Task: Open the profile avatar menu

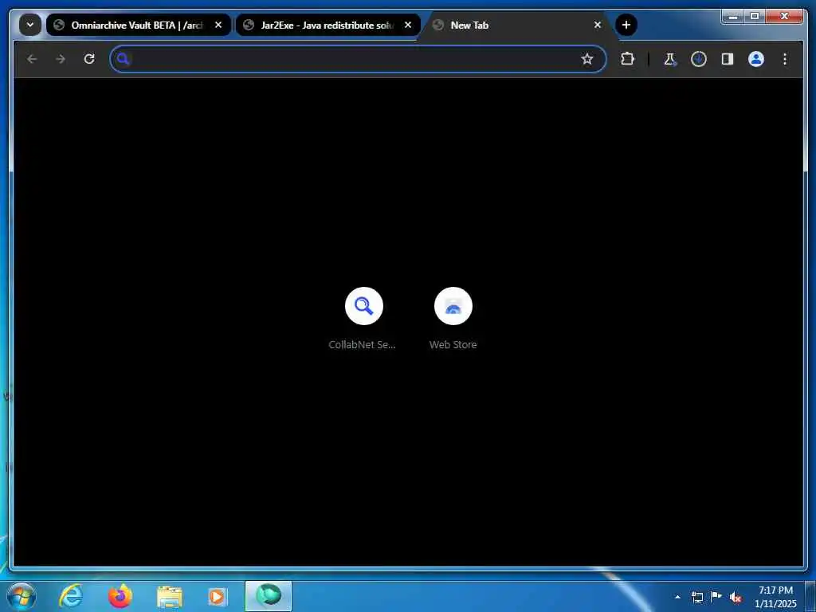Action: click(x=755, y=59)
